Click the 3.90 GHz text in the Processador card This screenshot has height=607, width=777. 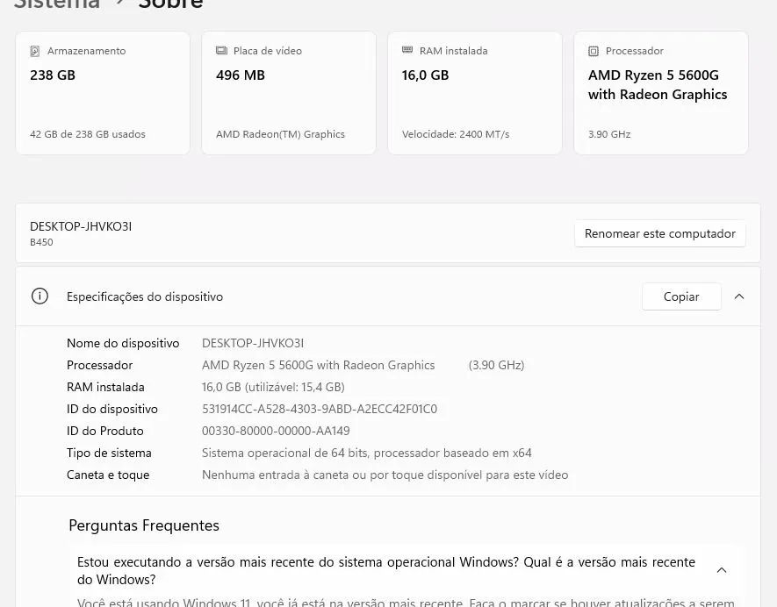[609, 134]
